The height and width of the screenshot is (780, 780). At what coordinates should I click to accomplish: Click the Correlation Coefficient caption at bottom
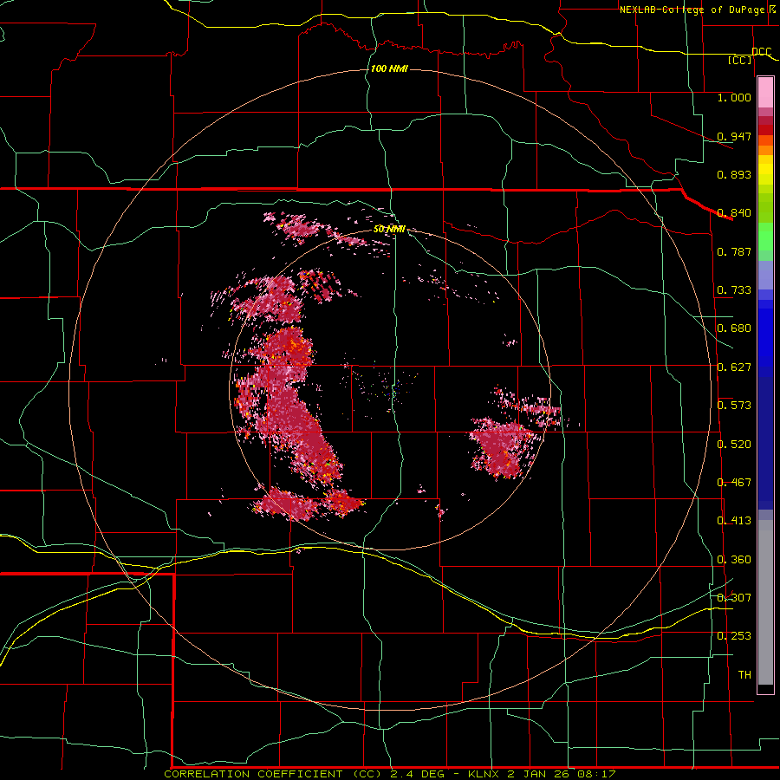pos(390,774)
